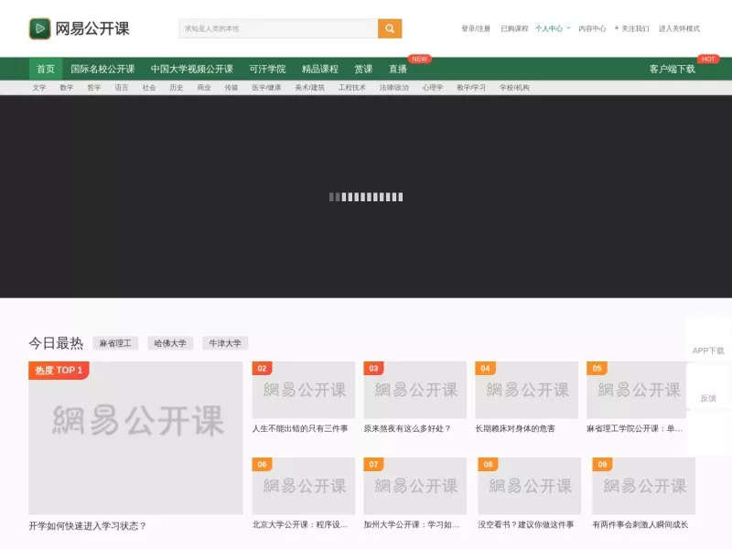Image resolution: width=732 pixels, height=549 pixels.
Task: Click the 麻省理工 tag button
Action: [115, 344]
